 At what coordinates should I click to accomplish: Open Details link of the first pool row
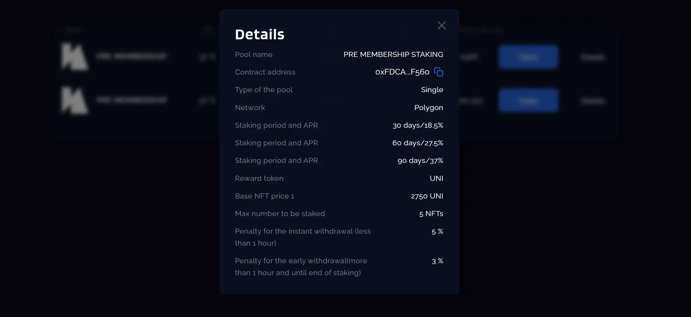pyautogui.click(x=592, y=57)
